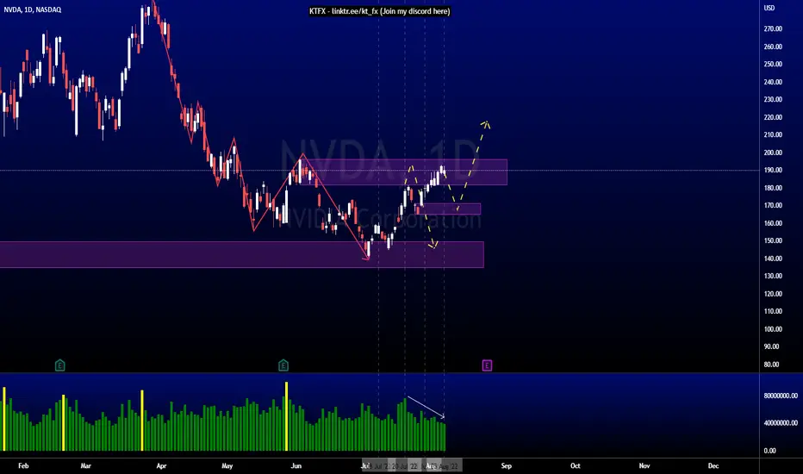
Task: Click the 0.00 volume axis label
Action: [x=769, y=451]
